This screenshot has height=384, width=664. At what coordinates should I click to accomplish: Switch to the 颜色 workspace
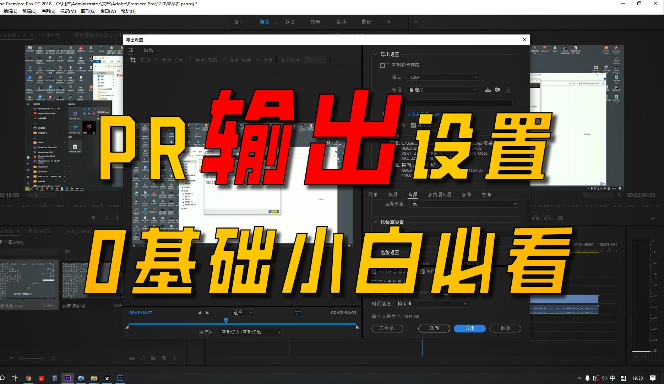click(290, 22)
